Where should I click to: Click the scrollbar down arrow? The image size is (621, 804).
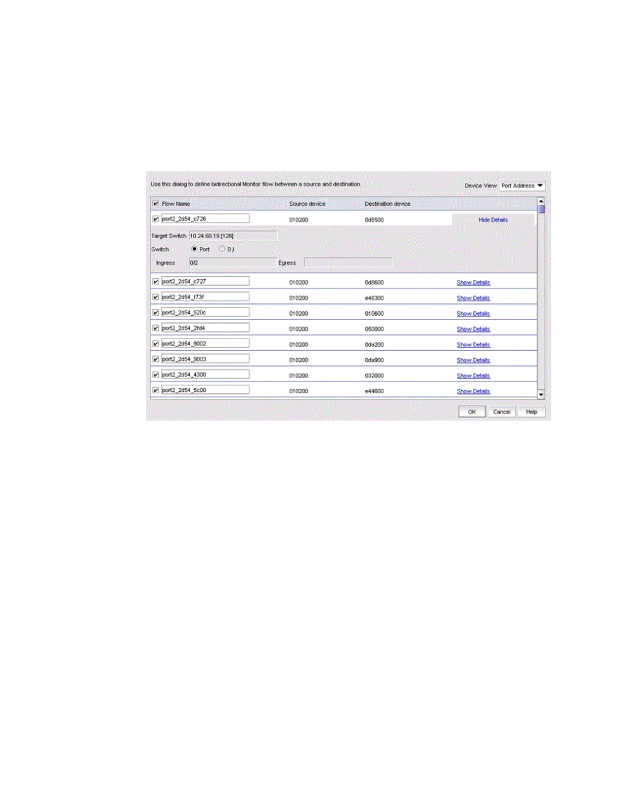click(x=541, y=395)
